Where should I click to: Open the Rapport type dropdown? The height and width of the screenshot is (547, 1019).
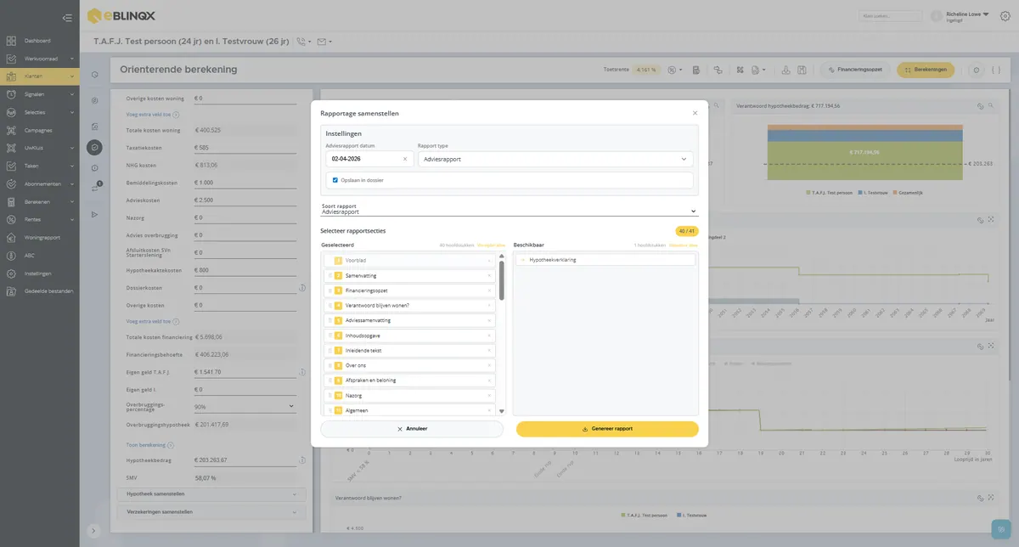[x=555, y=159]
